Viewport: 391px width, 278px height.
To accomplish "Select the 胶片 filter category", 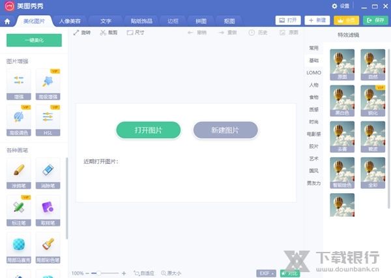I will pyautogui.click(x=313, y=146).
